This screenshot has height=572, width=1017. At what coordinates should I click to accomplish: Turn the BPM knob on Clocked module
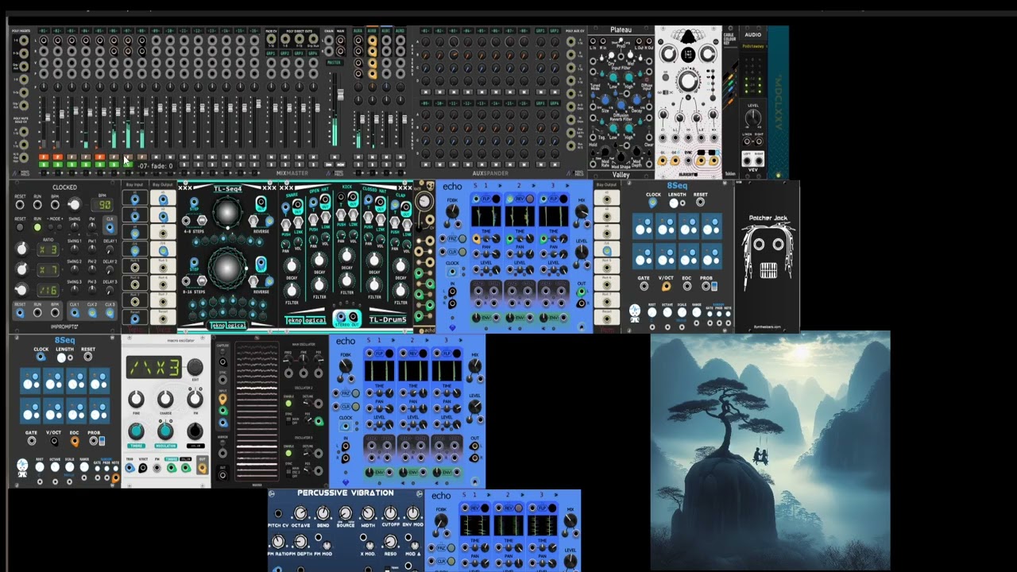pos(73,204)
